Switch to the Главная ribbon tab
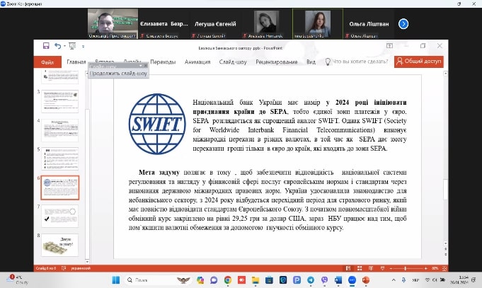This screenshot has width=482, height=288. (76, 62)
